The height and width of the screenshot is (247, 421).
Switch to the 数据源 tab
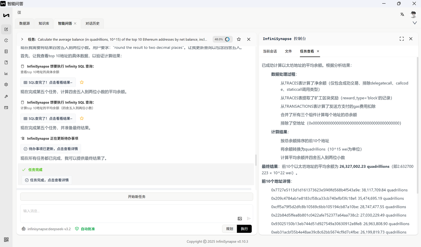click(25, 24)
